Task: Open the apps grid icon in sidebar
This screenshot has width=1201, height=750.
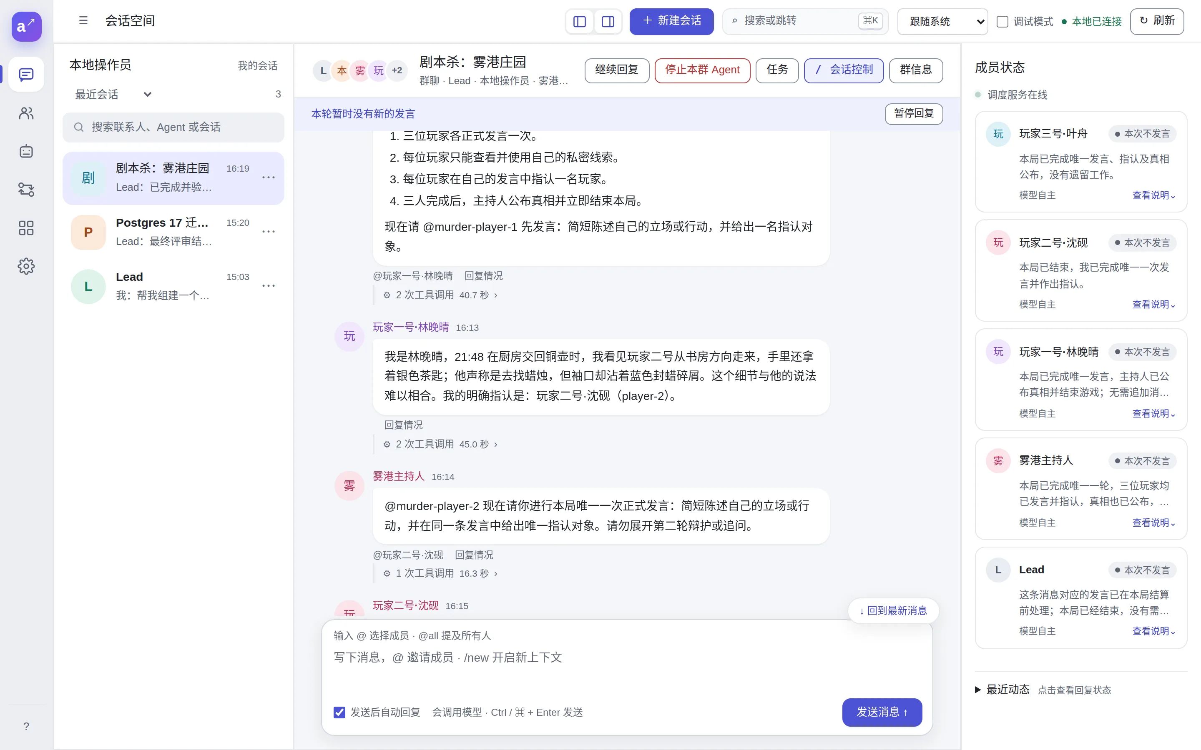Action: 26,227
